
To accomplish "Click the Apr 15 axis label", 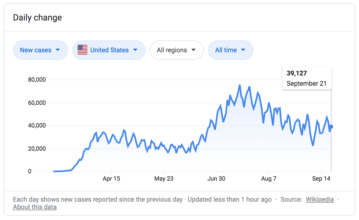I will click(x=111, y=178).
